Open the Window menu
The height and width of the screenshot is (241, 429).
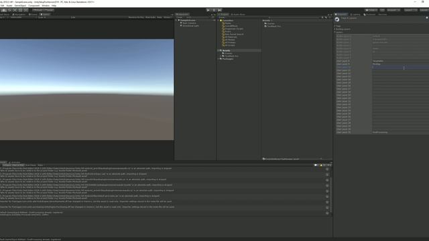point(46,5)
